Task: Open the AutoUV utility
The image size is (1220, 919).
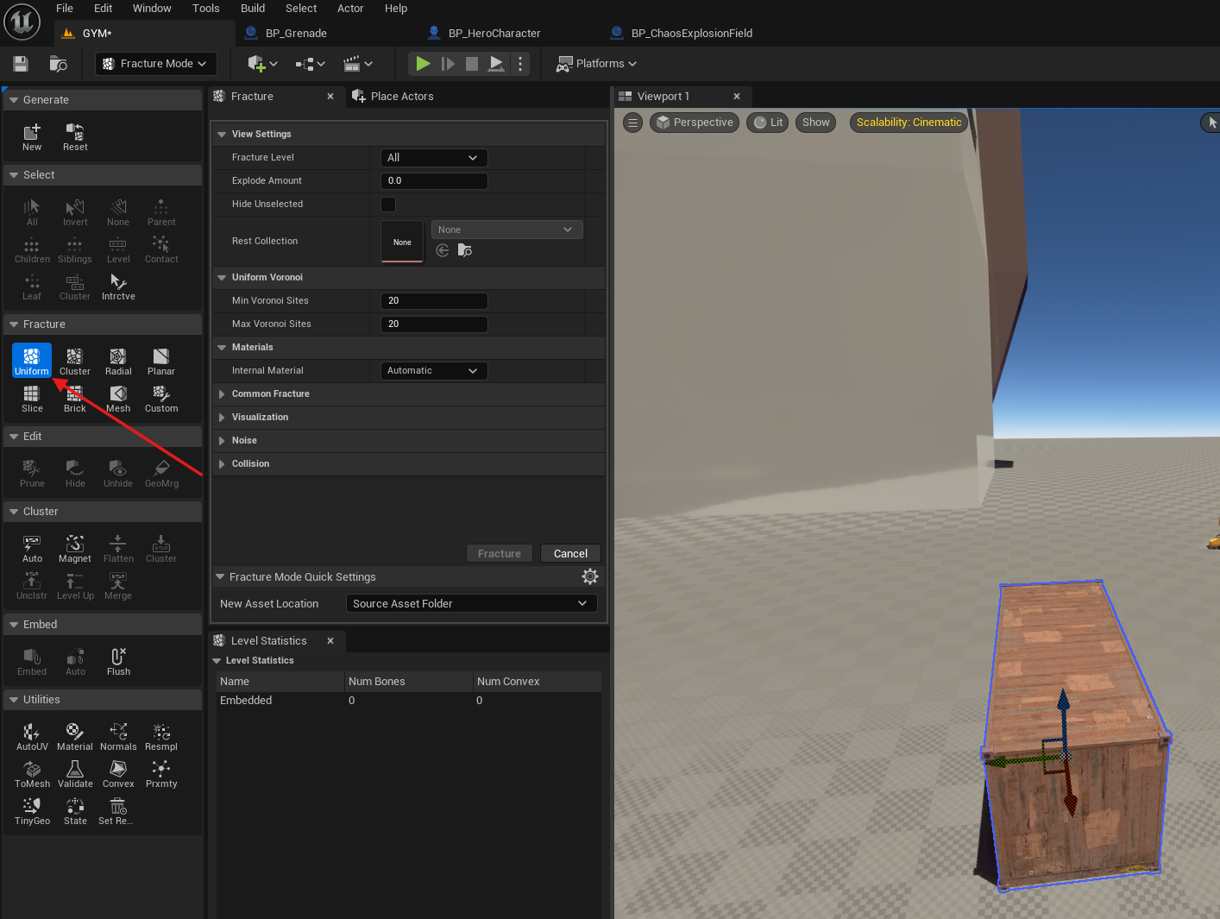Action: pyautogui.click(x=32, y=736)
